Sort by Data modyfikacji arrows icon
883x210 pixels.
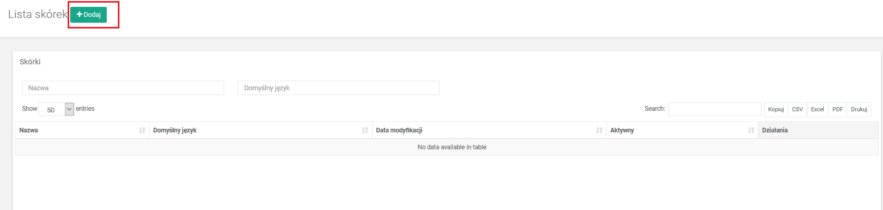tap(599, 130)
